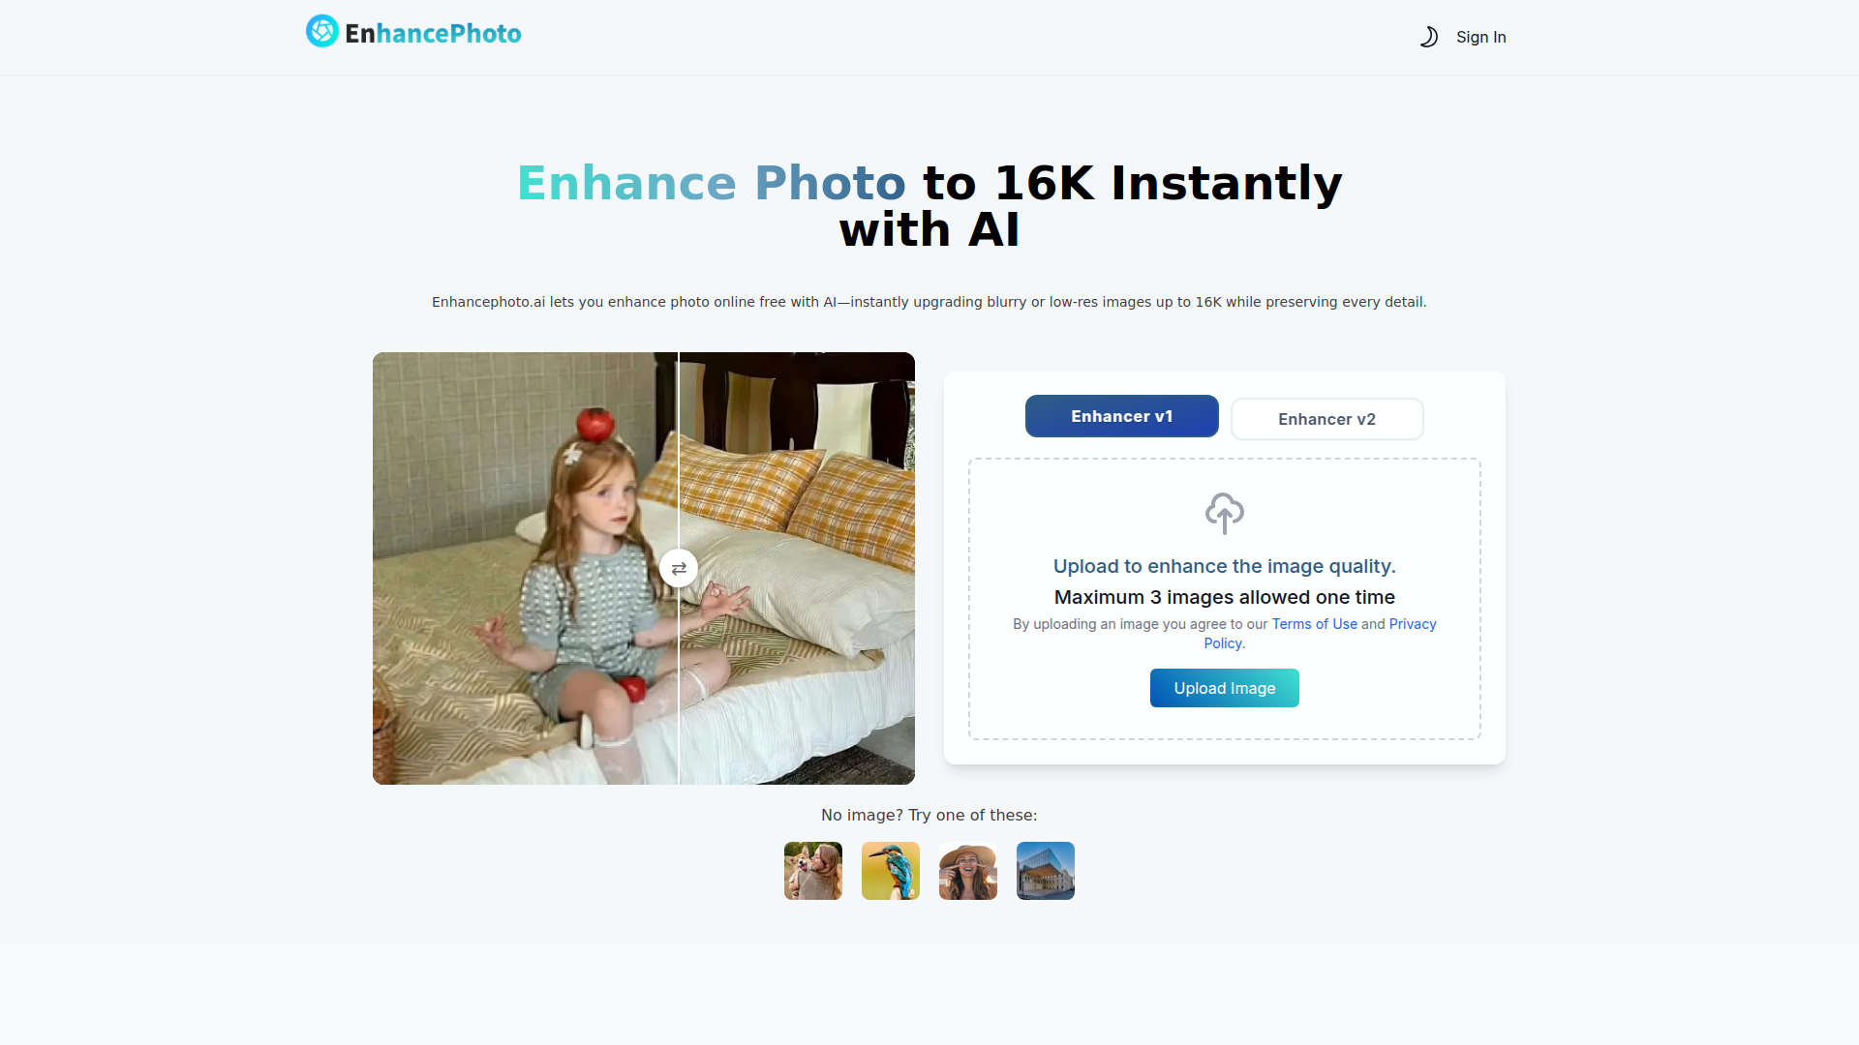Select the woman with dog sample thumbnail

[812, 870]
